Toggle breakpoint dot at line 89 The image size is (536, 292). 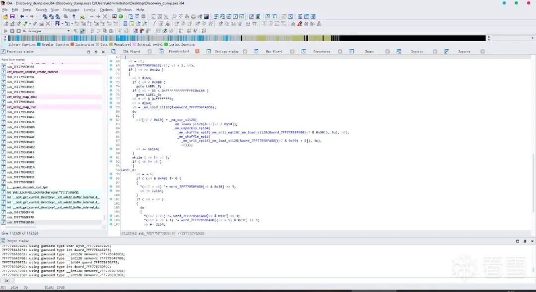[111, 149]
